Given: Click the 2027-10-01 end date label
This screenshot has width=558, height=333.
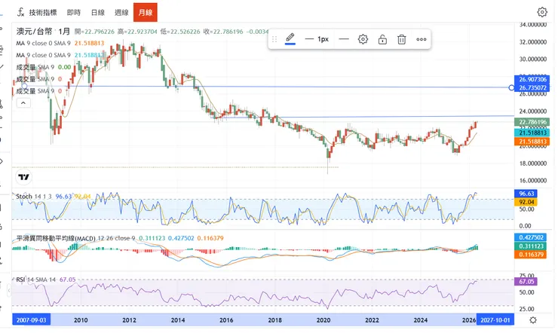Looking at the screenshot, I should 495,320.
